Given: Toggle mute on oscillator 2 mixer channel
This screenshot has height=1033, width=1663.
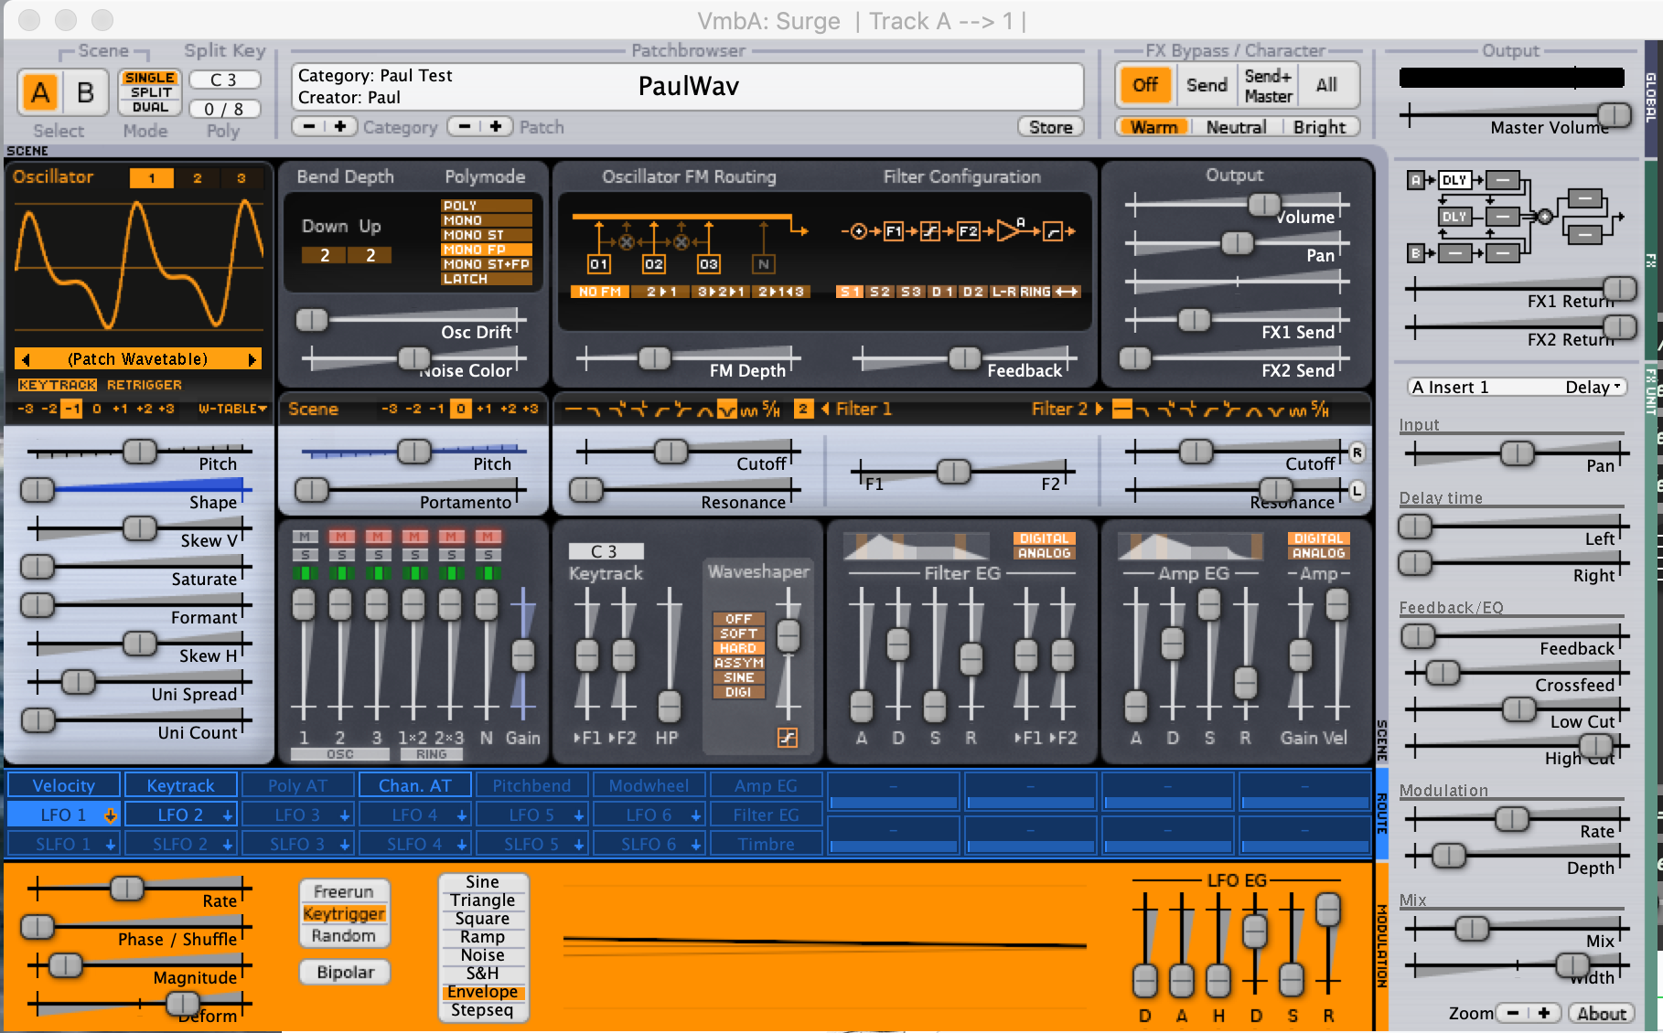Looking at the screenshot, I should pyautogui.click(x=341, y=537).
